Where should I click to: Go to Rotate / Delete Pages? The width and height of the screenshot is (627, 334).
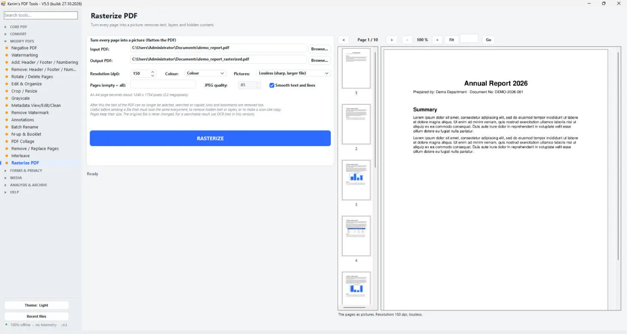coord(32,77)
